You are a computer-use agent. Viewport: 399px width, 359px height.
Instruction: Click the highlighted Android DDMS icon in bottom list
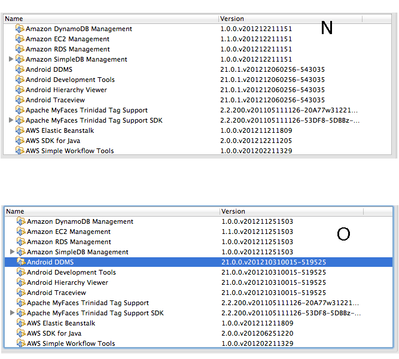click(21, 262)
